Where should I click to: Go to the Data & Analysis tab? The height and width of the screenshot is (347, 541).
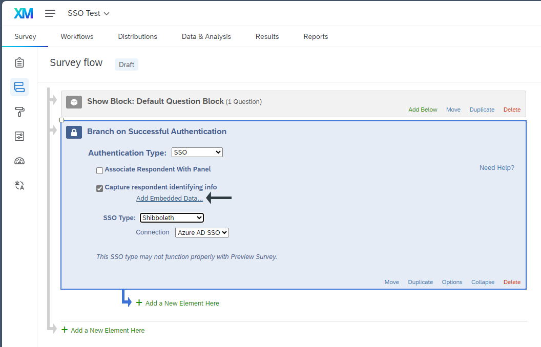(x=206, y=36)
